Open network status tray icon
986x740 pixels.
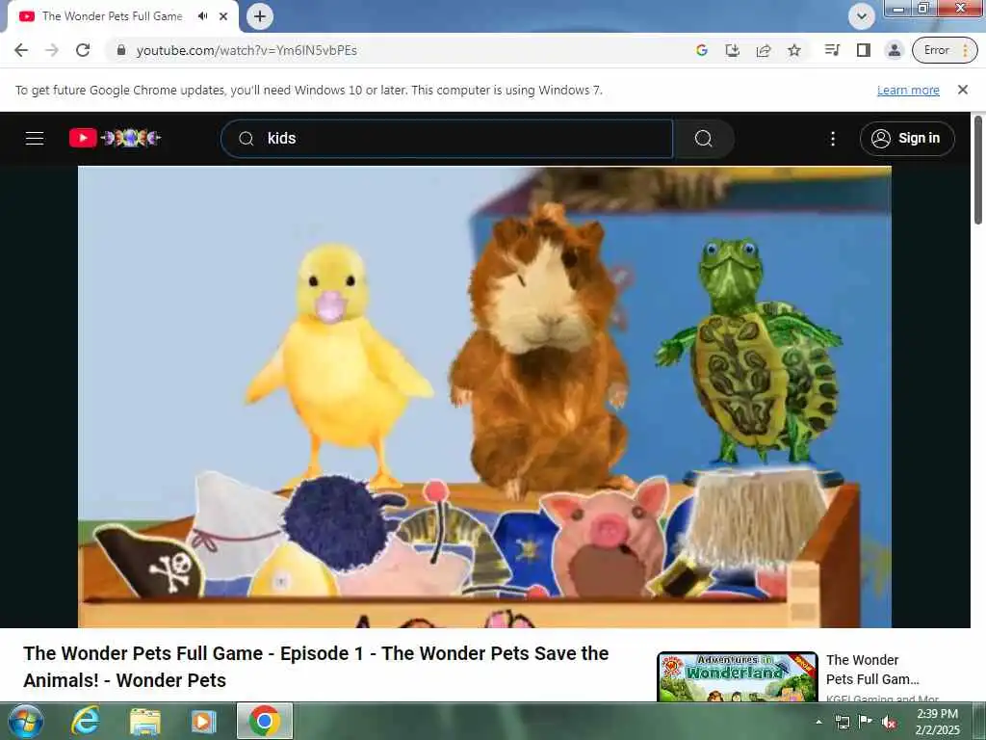click(842, 722)
